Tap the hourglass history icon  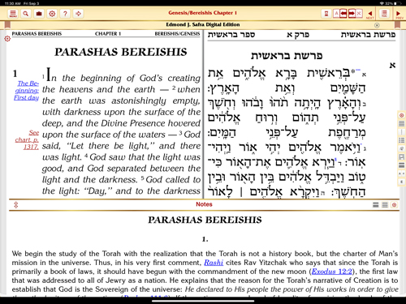click(x=326, y=13)
